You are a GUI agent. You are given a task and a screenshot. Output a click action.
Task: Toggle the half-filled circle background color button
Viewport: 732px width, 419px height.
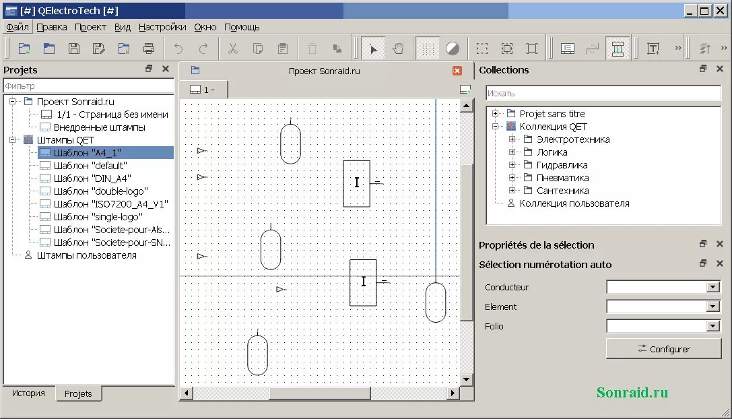coord(453,49)
